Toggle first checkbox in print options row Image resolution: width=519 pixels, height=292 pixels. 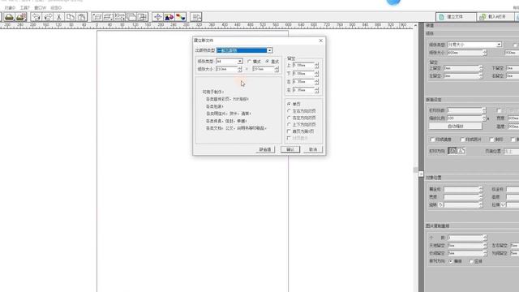coord(432,140)
